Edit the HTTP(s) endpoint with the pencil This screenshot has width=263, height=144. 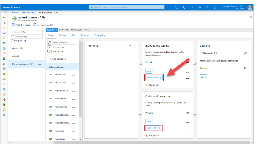[x=245, y=53]
